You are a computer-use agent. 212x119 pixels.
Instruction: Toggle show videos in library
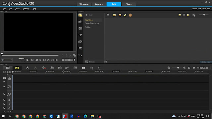114,15
